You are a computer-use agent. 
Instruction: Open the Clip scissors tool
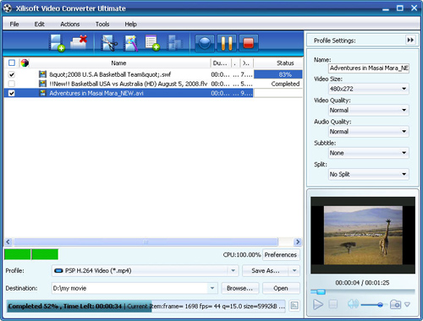pos(109,43)
